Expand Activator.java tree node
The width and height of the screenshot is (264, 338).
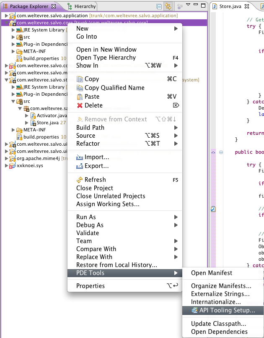tap(27, 115)
